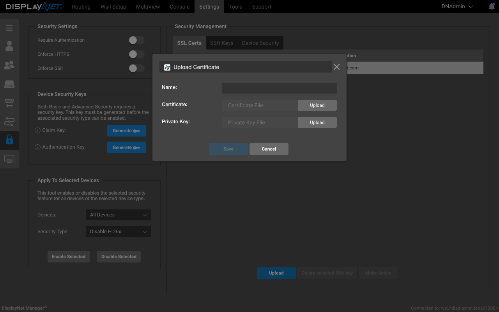Open the hamburger menu in the sidebar
499x312 pixels.
[x=9, y=28]
